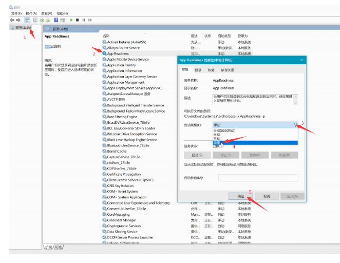
Task: Click the Stop Service square toolbar icon
Action: tap(77, 20)
